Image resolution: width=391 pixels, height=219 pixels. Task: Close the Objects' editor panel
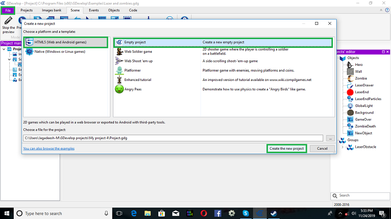click(x=388, y=52)
